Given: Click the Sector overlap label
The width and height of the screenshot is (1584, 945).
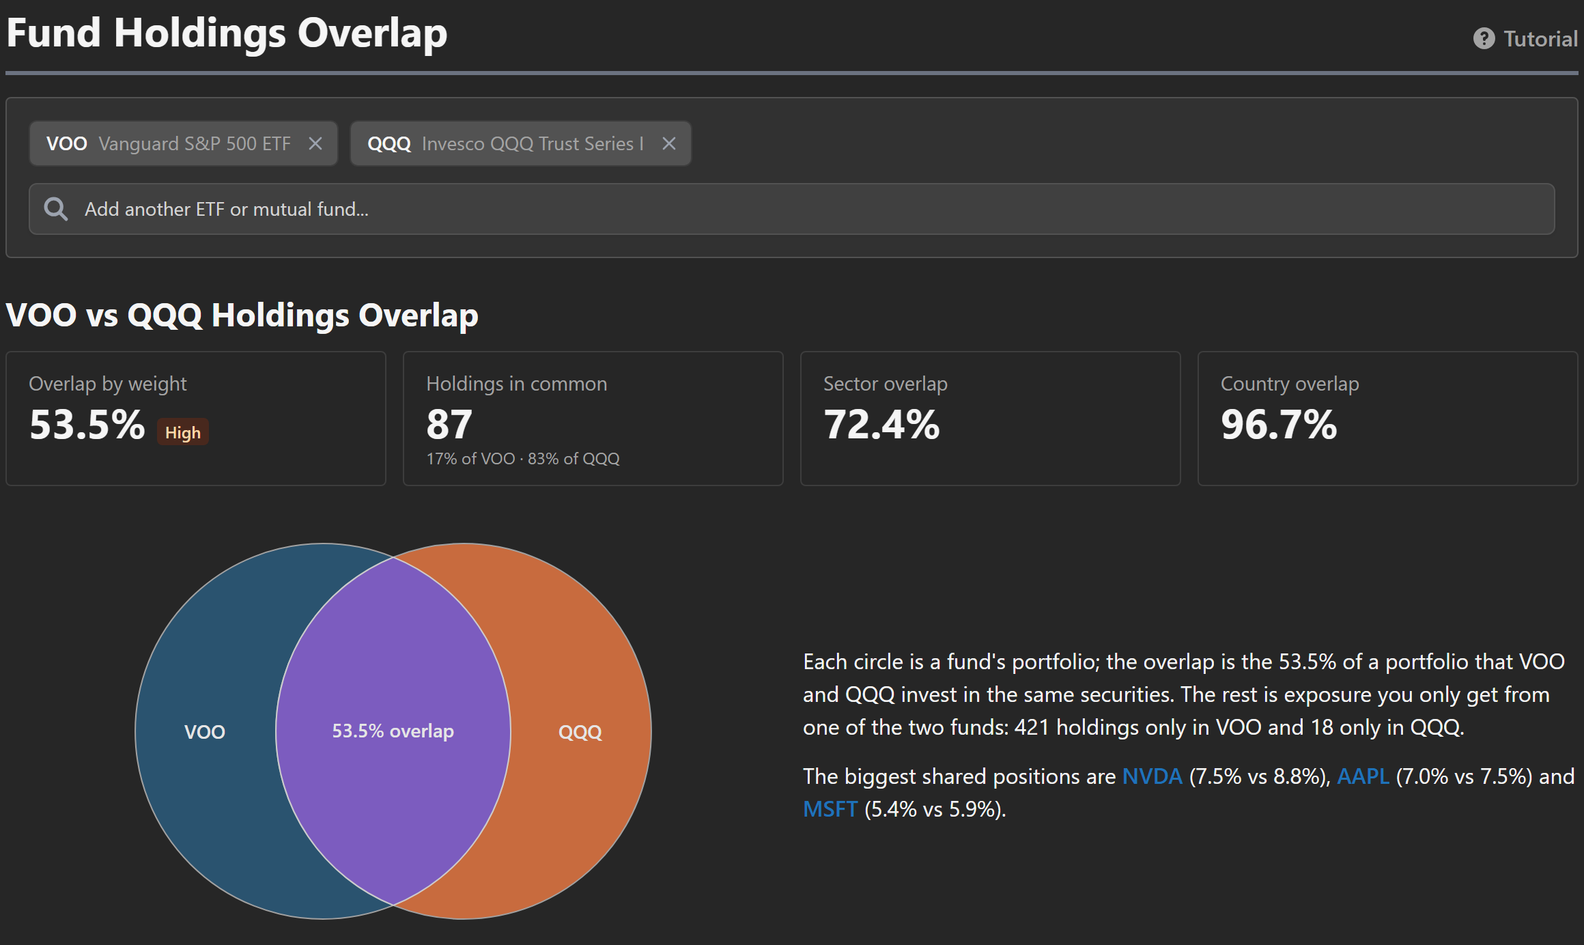Looking at the screenshot, I should [886, 384].
